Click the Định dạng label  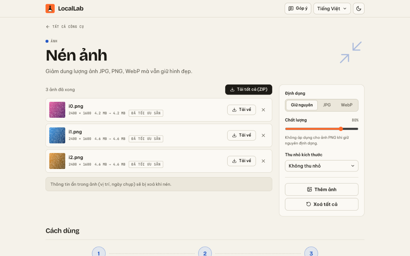point(295,93)
